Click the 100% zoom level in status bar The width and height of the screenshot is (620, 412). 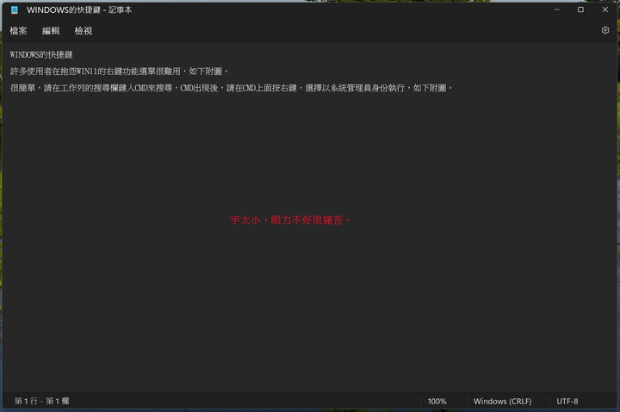coord(437,402)
